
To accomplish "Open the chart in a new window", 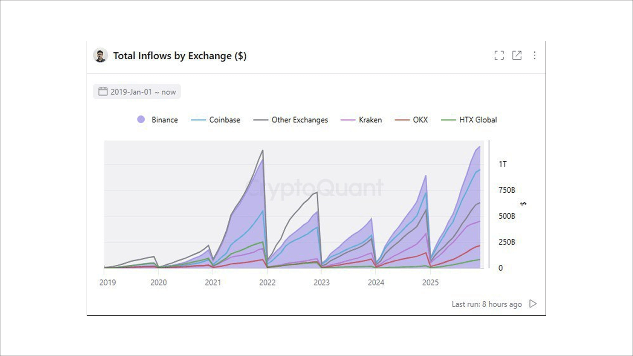I will tap(517, 55).
